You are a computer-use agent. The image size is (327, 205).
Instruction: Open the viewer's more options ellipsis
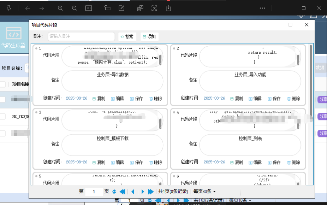click(x=262, y=8)
